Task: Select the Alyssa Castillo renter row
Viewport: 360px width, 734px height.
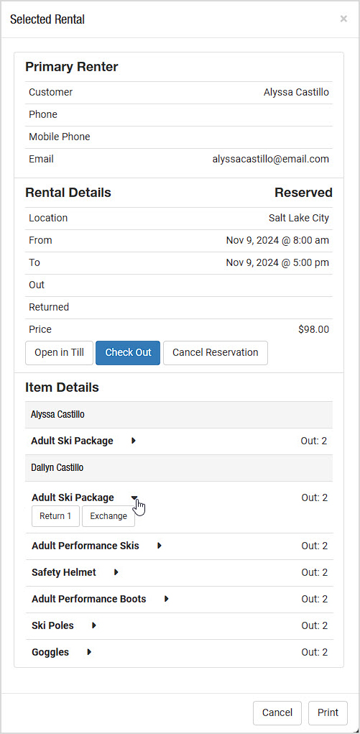Action: point(179,414)
